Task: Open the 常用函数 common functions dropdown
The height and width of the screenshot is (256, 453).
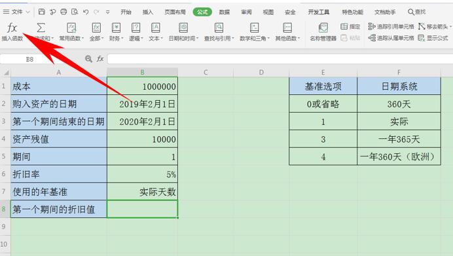Action: (x=71, y=32)
